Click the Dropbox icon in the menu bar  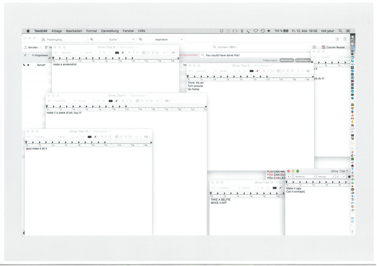222,31
